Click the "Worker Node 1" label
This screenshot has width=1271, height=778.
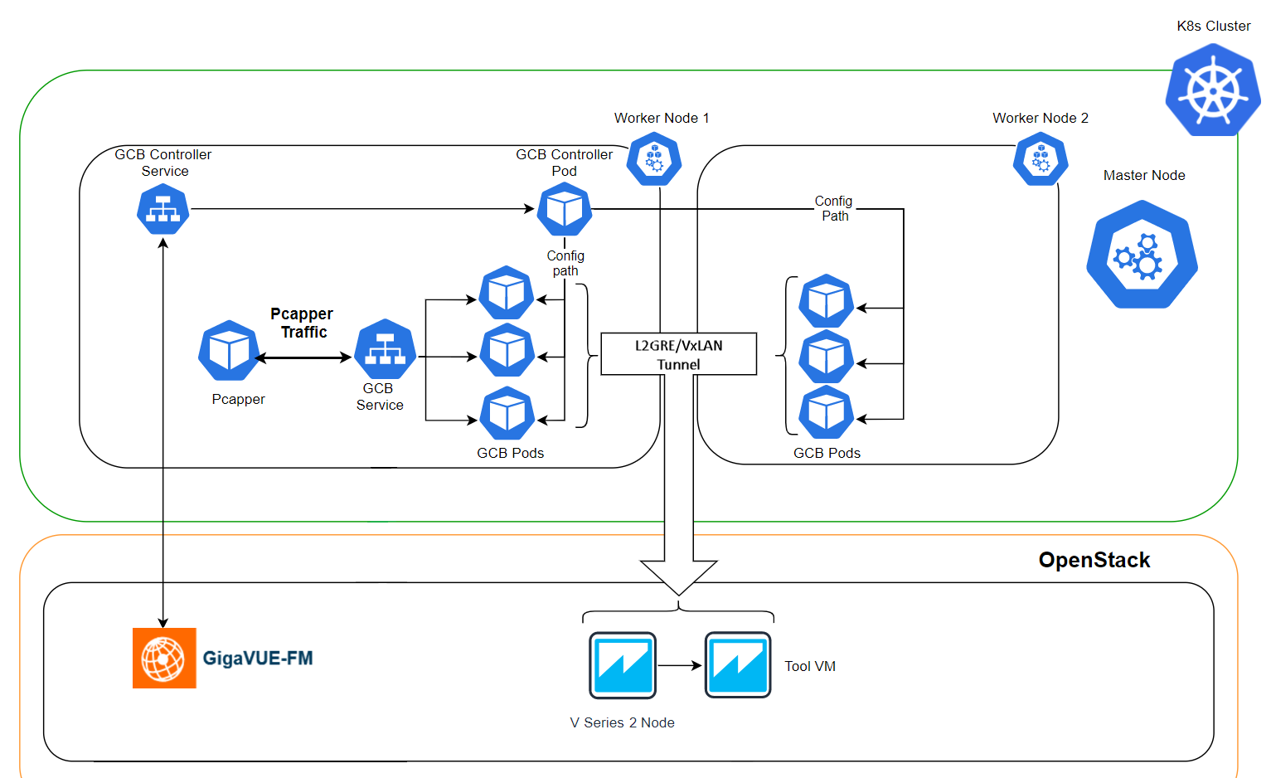pyautogui.click(x=662, y=118)
